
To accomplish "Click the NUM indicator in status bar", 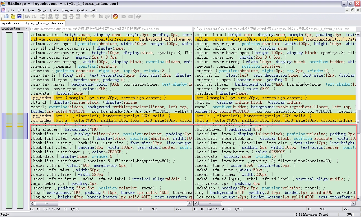I will pos(350,214).
